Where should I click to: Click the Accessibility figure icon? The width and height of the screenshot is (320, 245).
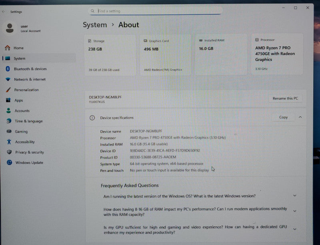click(x=9, y=141)
